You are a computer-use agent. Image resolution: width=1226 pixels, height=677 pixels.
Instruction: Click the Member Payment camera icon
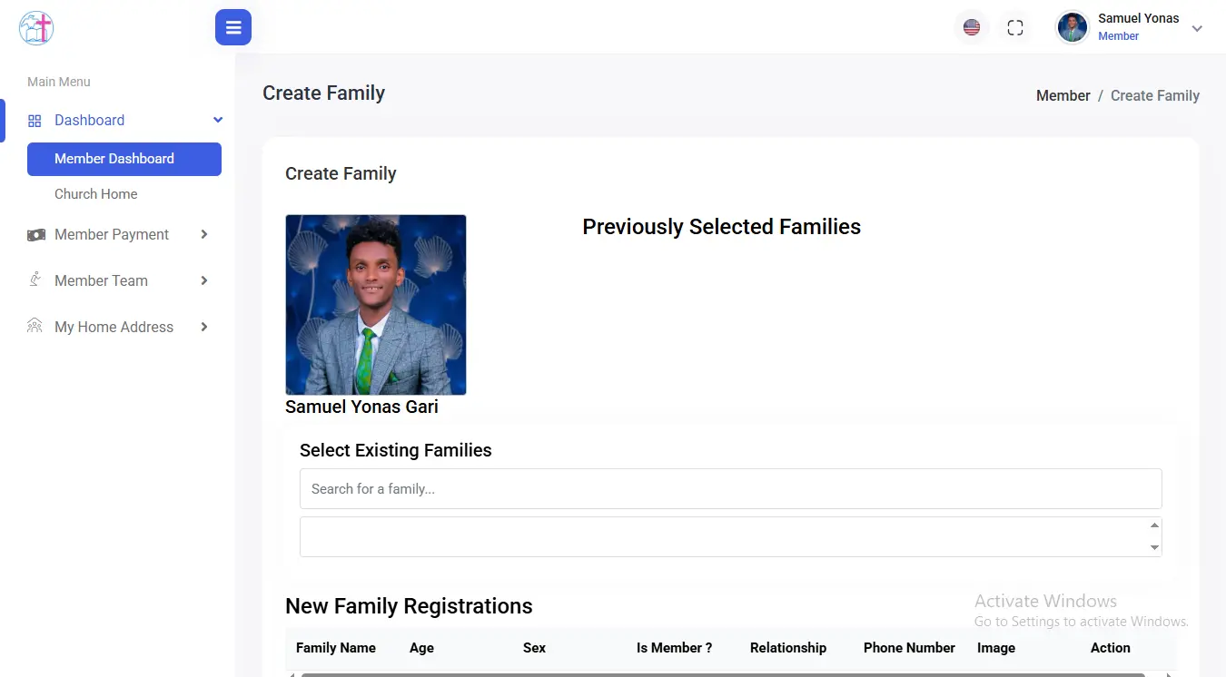click(35, 234)
